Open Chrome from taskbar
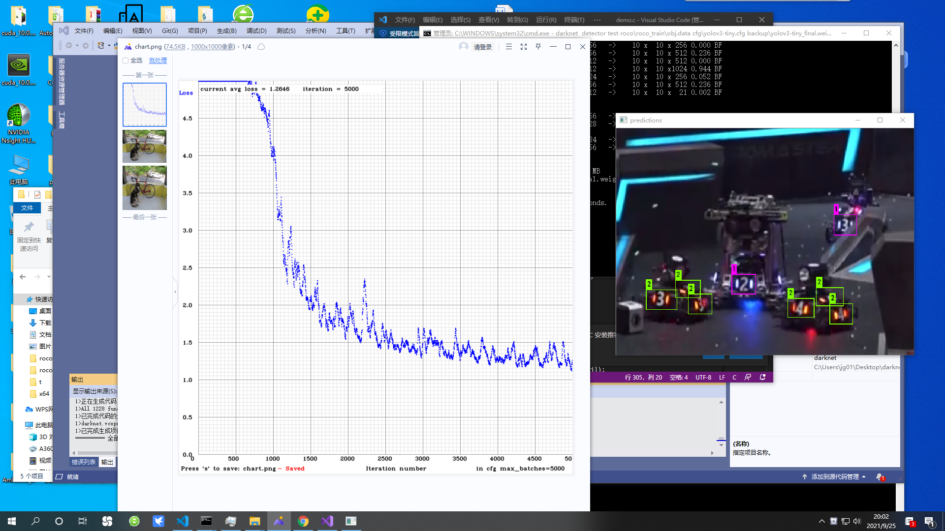This screenshot has height=531, width=945. click(303, 521)
